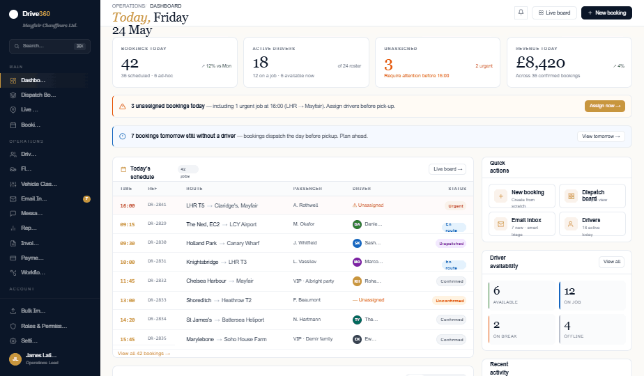Focus the sidebar Search field
The image size is (644, 376).
49,46
